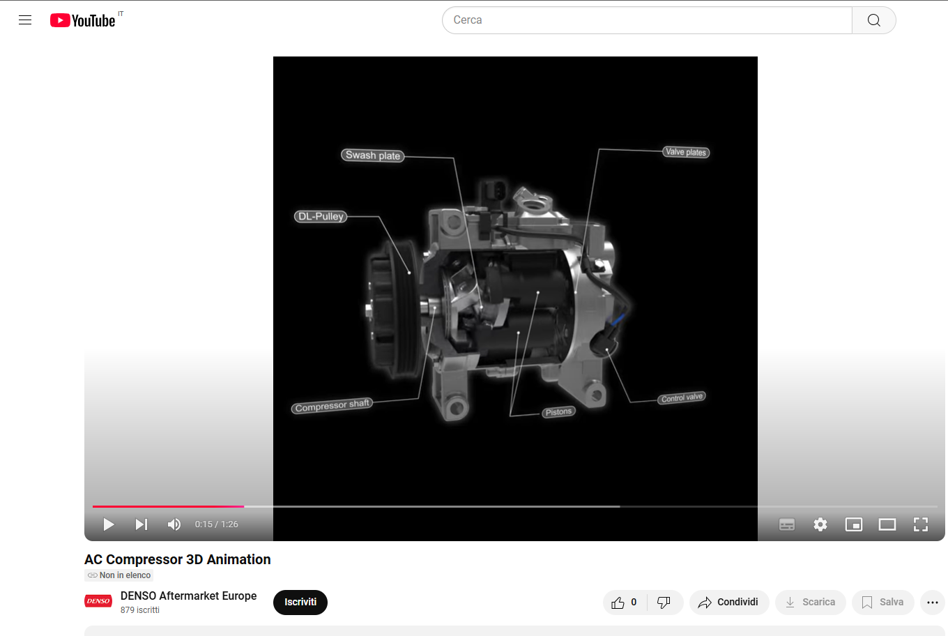Play the video
This screenshot has width=948, height=636.
[x=109, y=524]
